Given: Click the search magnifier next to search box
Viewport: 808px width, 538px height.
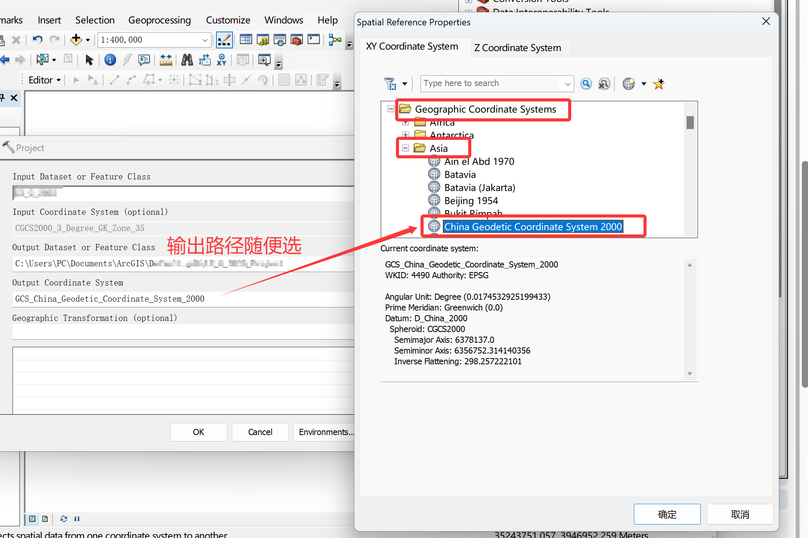Looking at the screenshot, I should pos(586,83).
